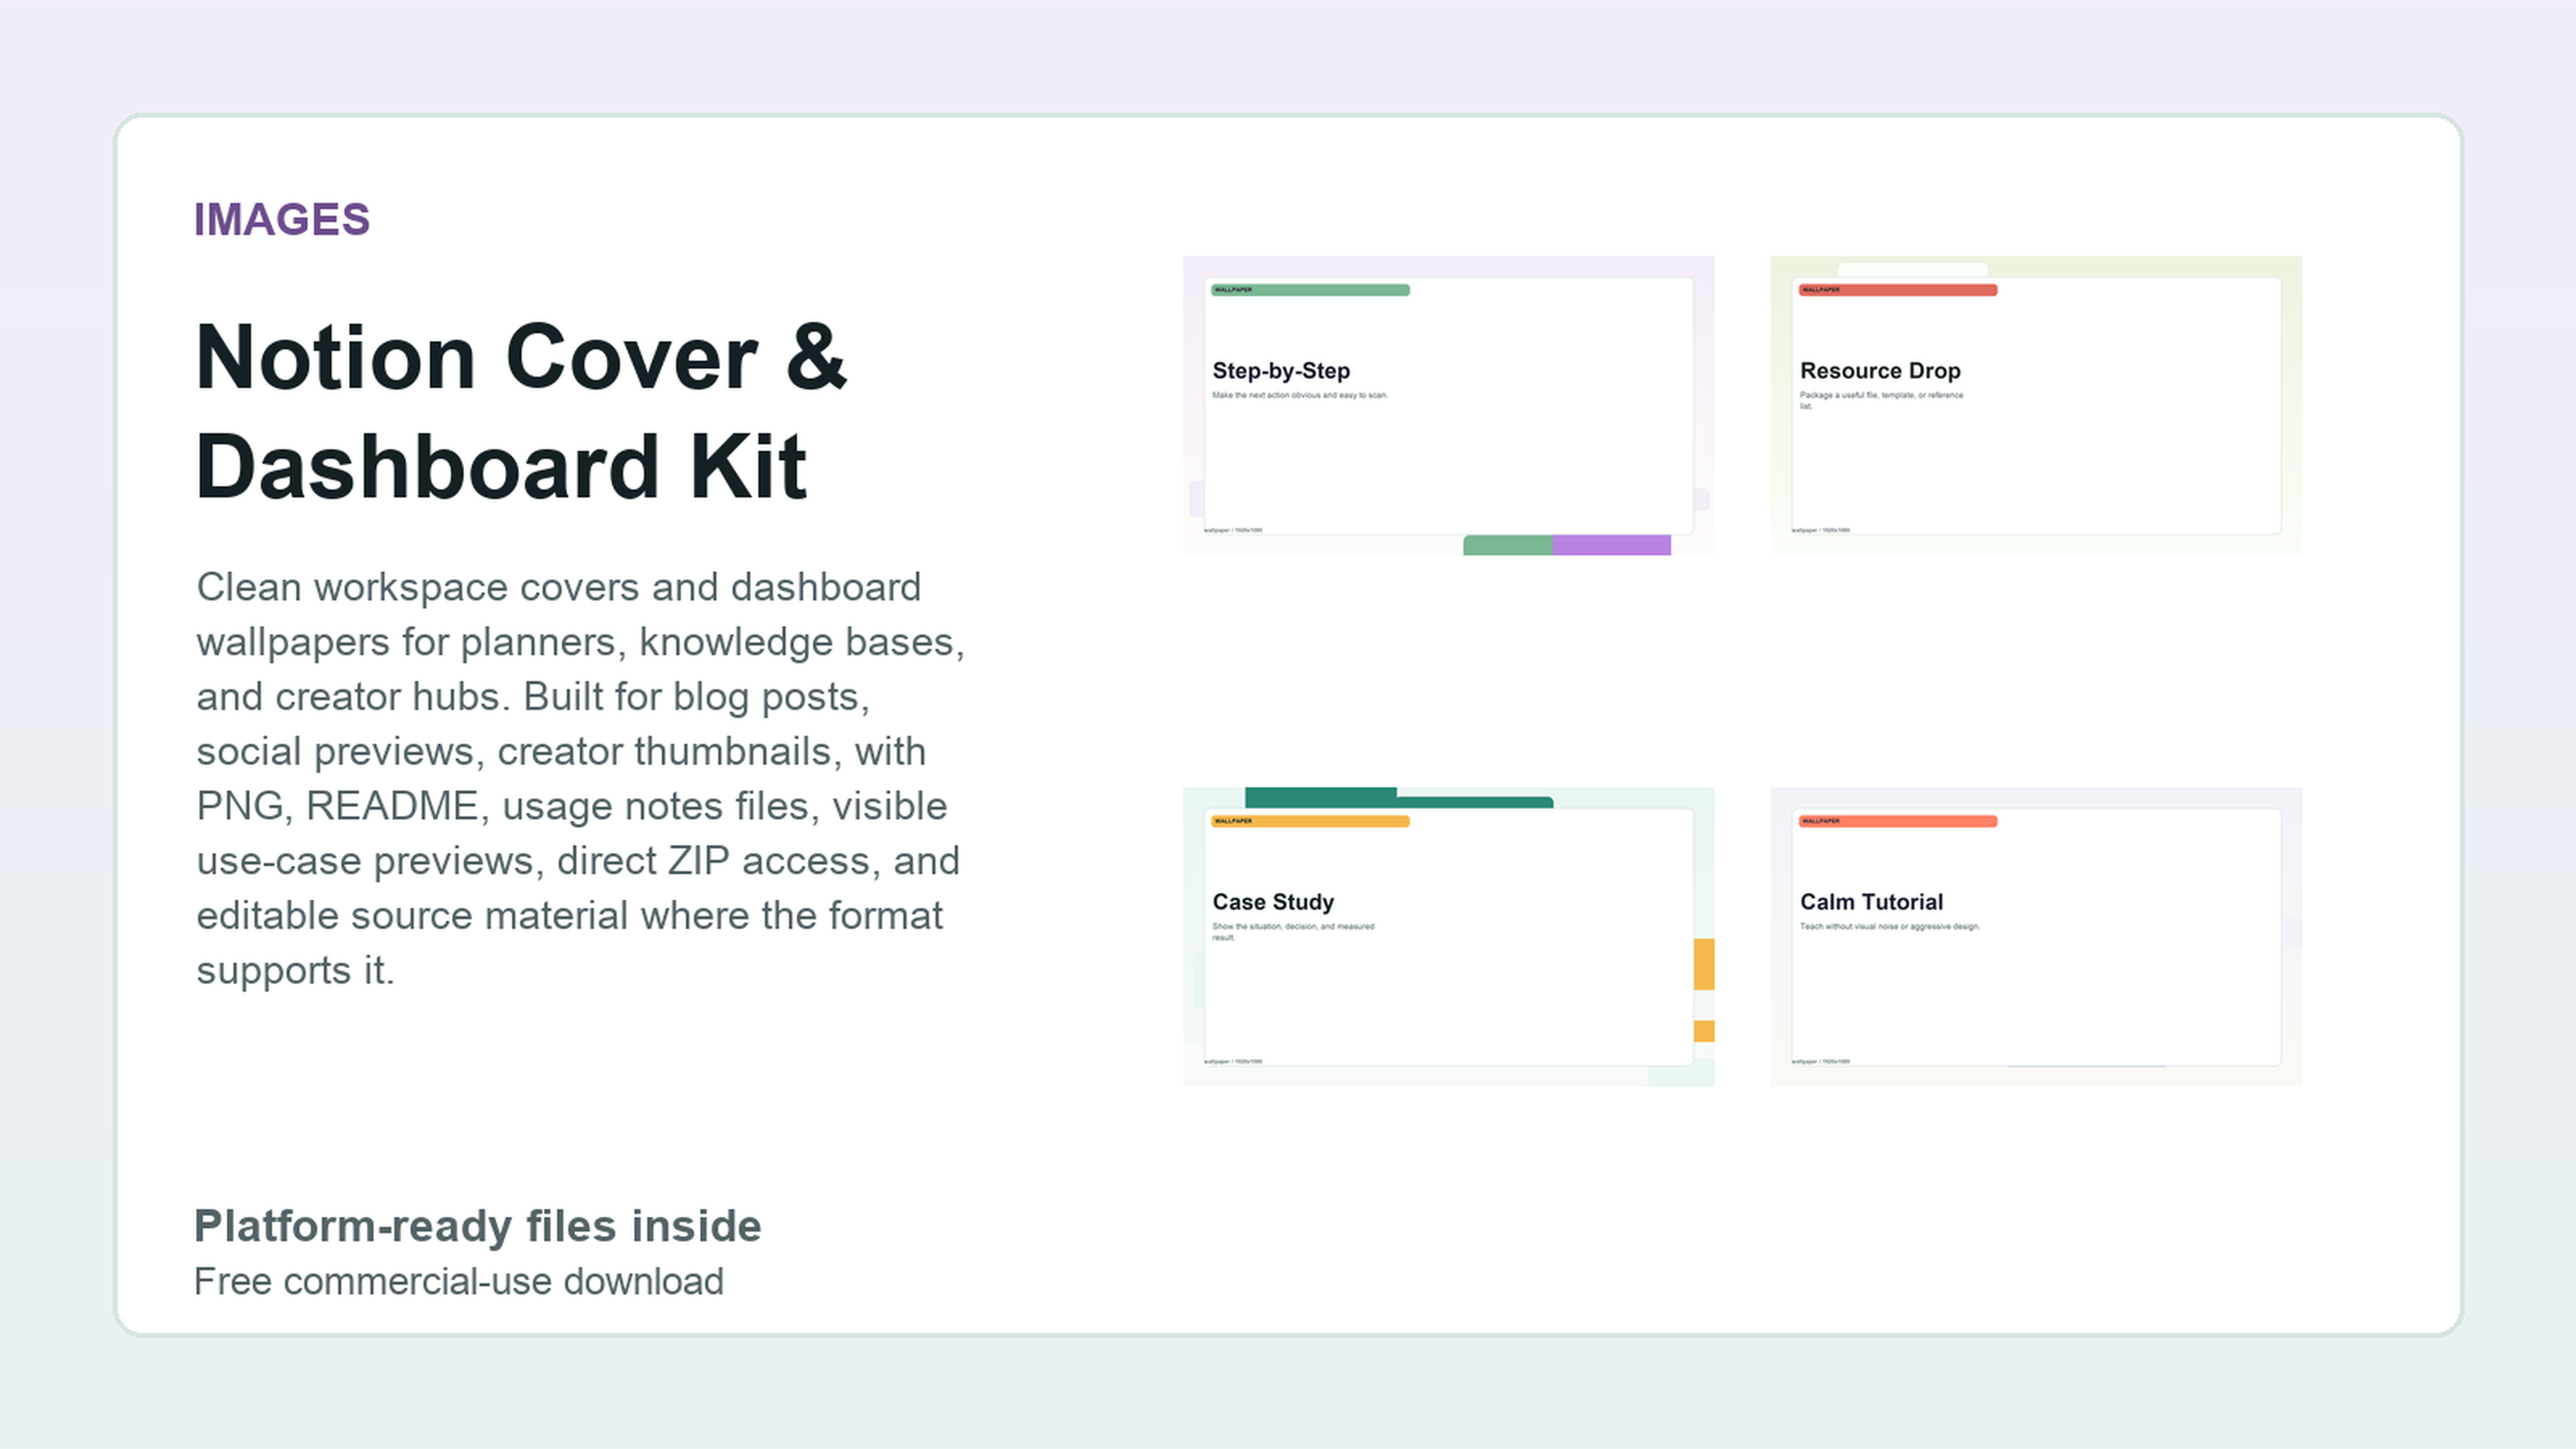Click the green WALLPAPER tag on Step-by-Step
Image resolution: width=2576 pixels, height=1449 pixels.
point(1310,290)
